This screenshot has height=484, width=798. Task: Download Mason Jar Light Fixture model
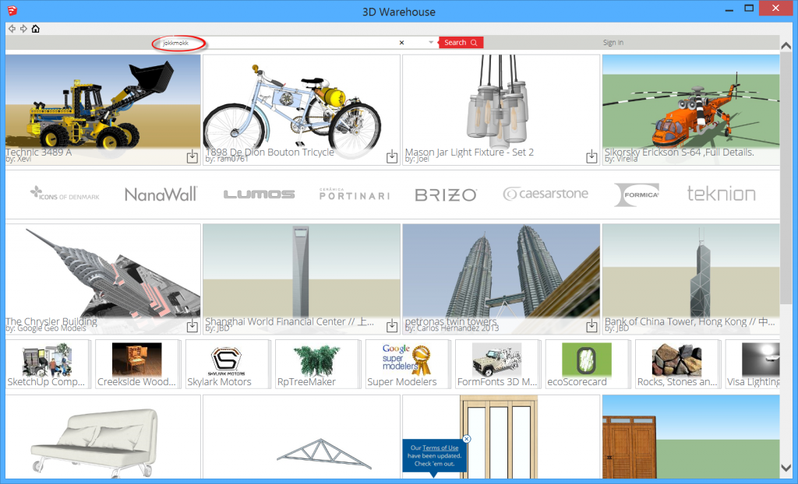point(591,157)
